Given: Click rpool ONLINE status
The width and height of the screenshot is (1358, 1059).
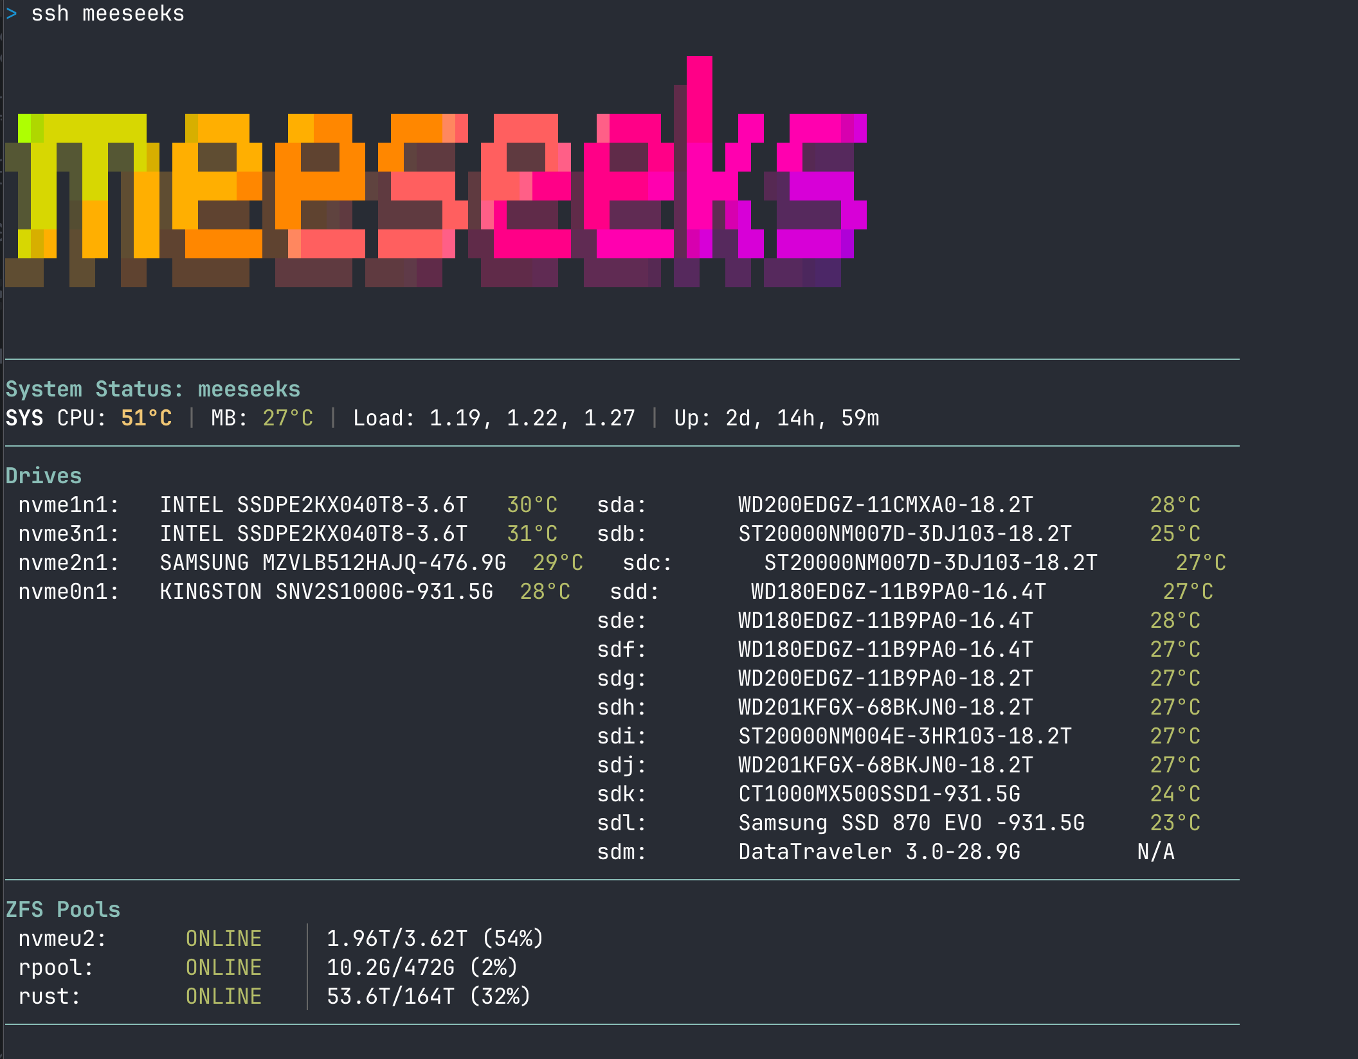Looking at the screenshot, I should pyautogui.click(x=224, y=968).
